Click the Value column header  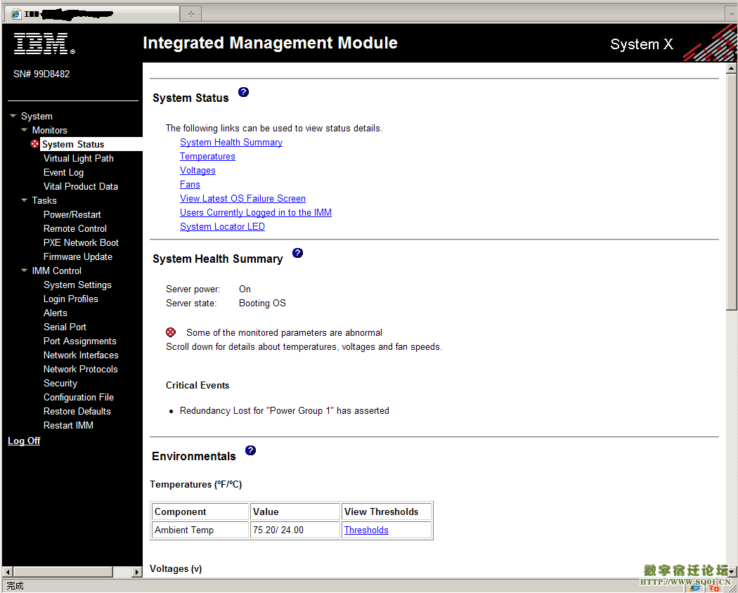[x=295, y=511]
